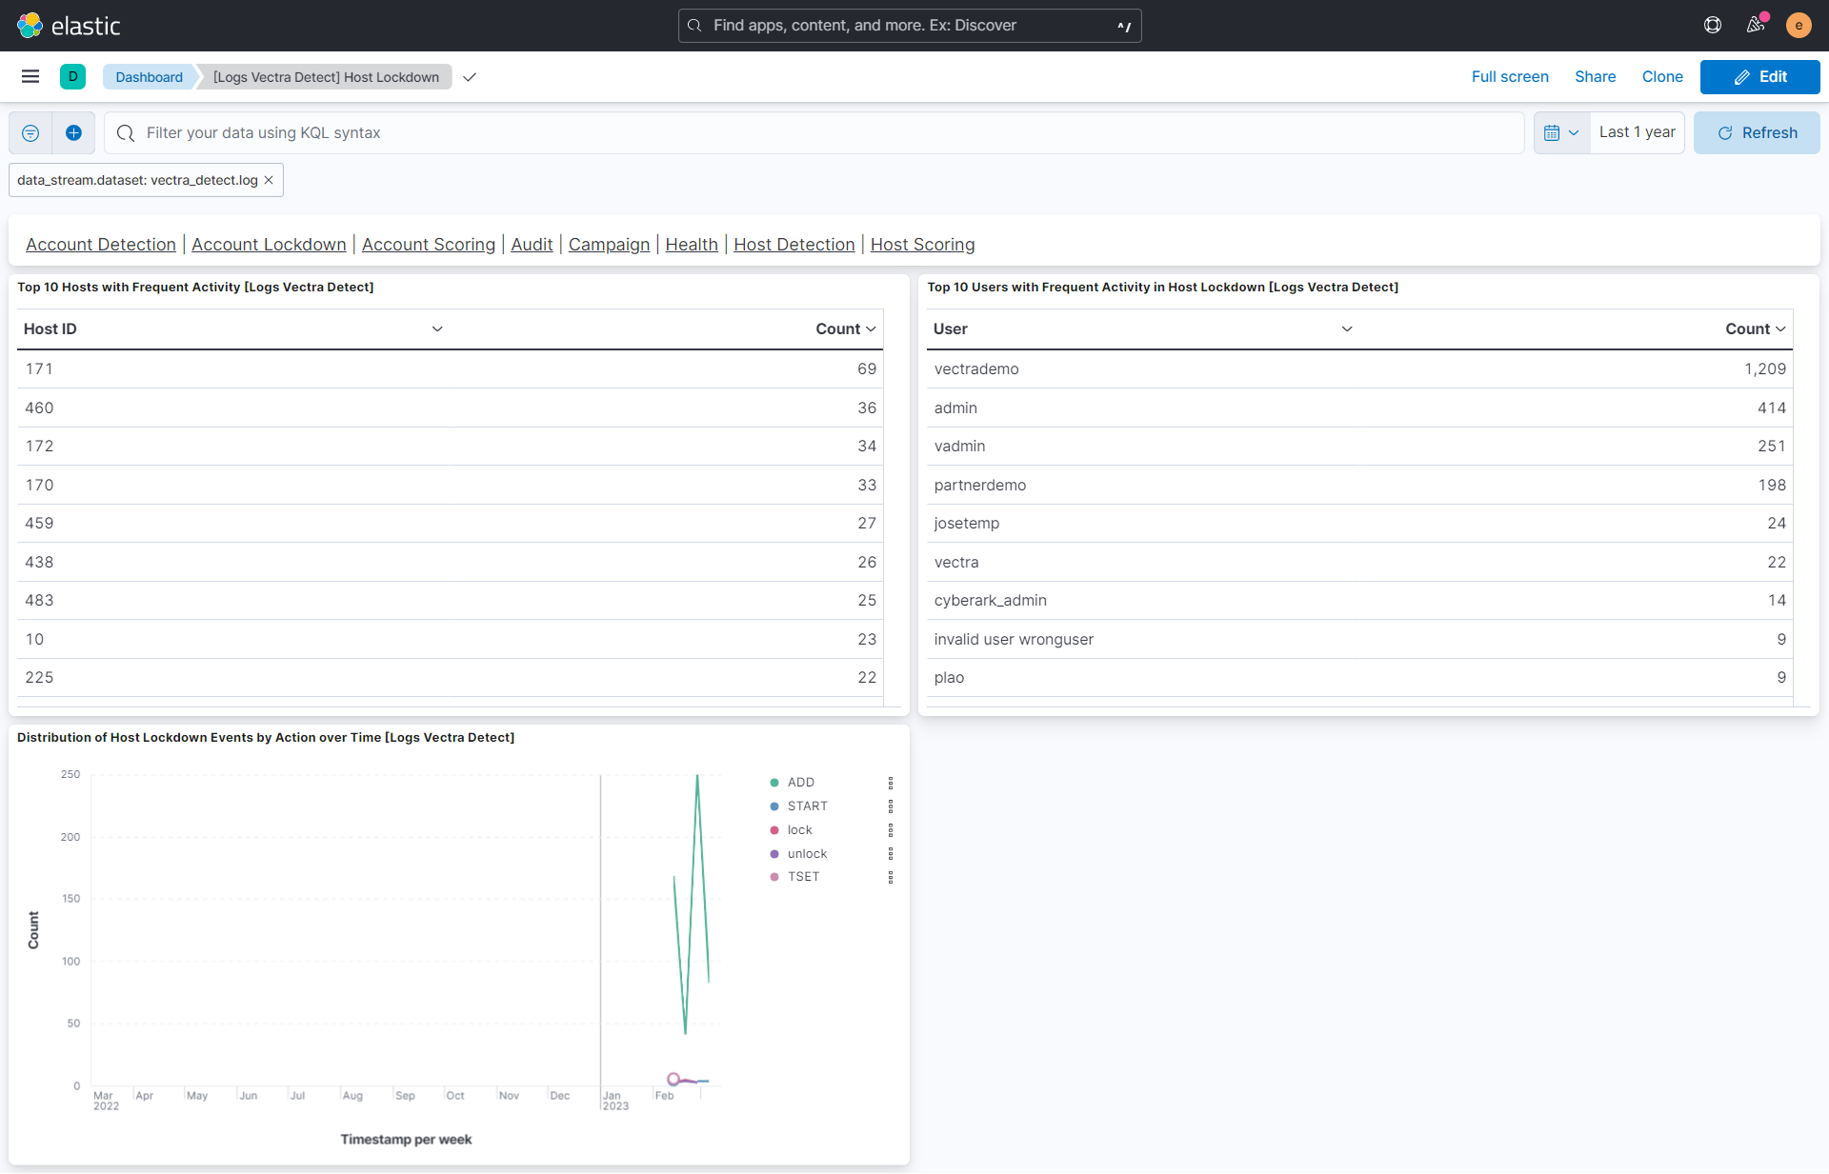This screenshot has width=1829, height=1174.
Task: Go to Account Detection dashboard link
Action: click(101, 245)
